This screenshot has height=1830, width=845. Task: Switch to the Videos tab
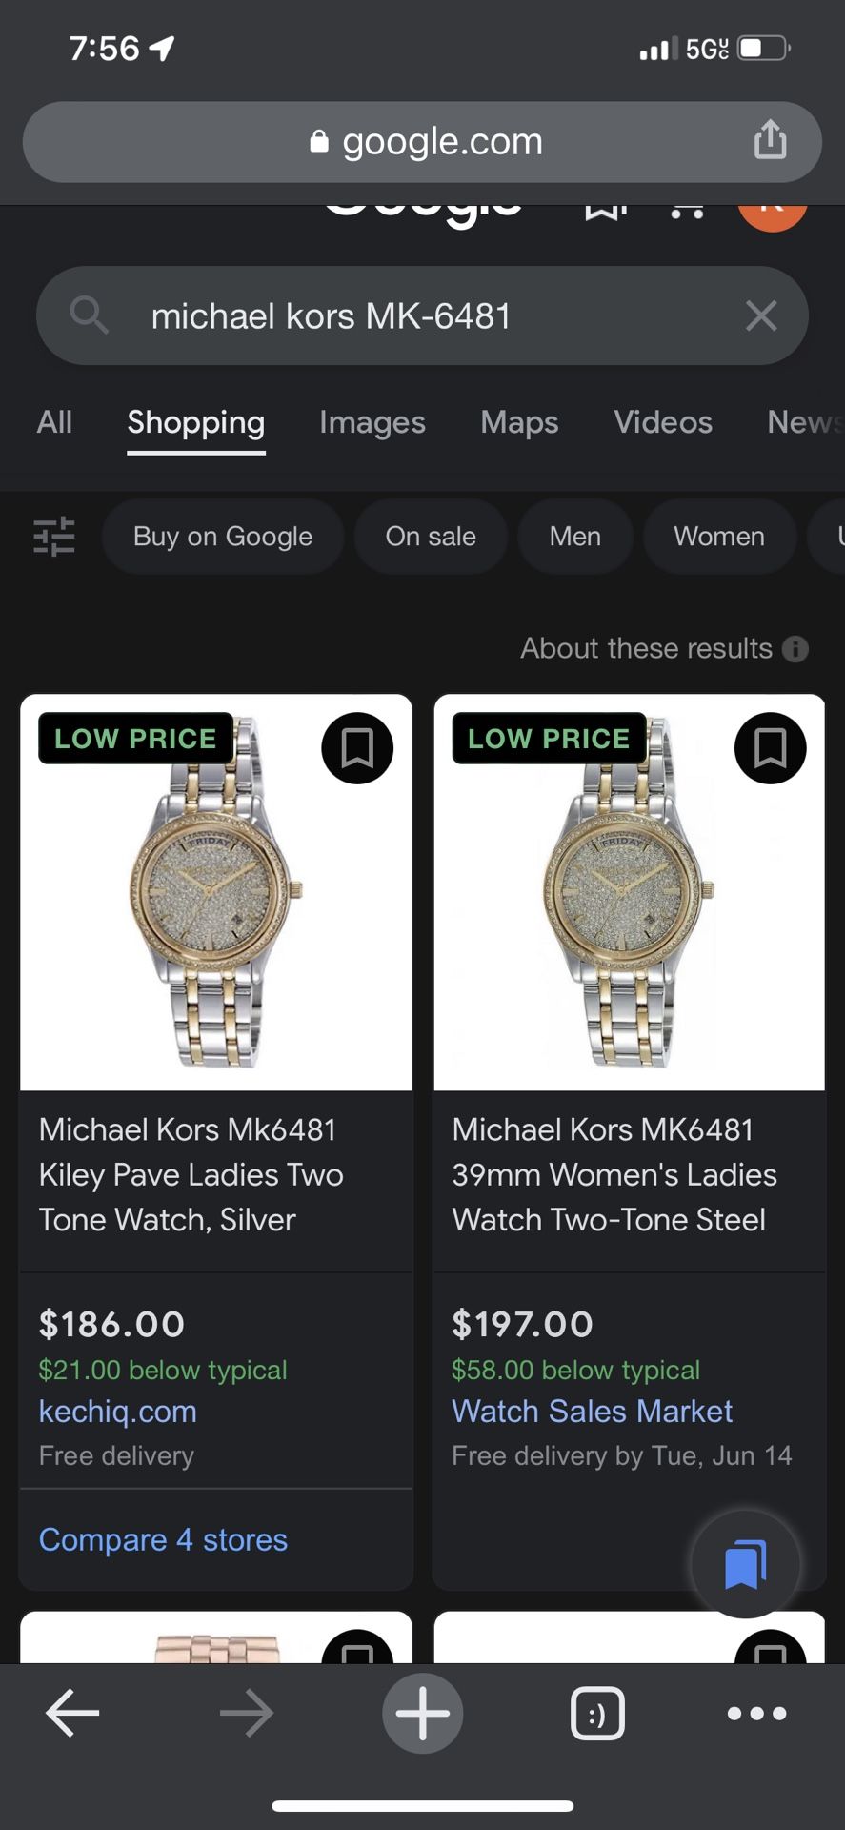tap(663, 422)
